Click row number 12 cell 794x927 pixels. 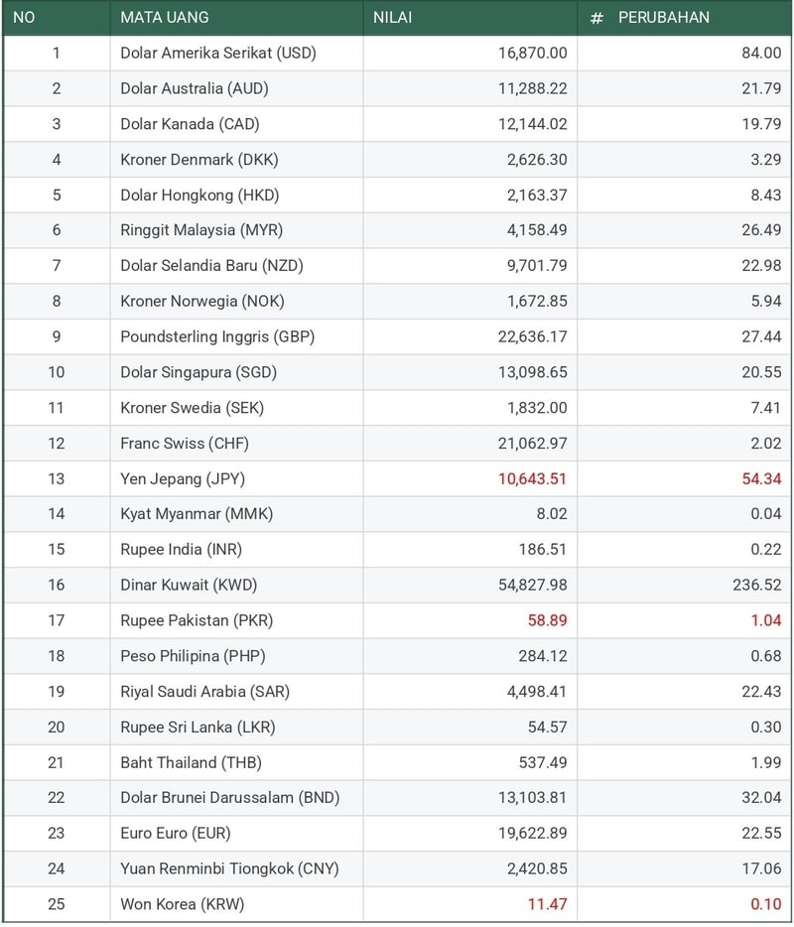tap(57, 443)
